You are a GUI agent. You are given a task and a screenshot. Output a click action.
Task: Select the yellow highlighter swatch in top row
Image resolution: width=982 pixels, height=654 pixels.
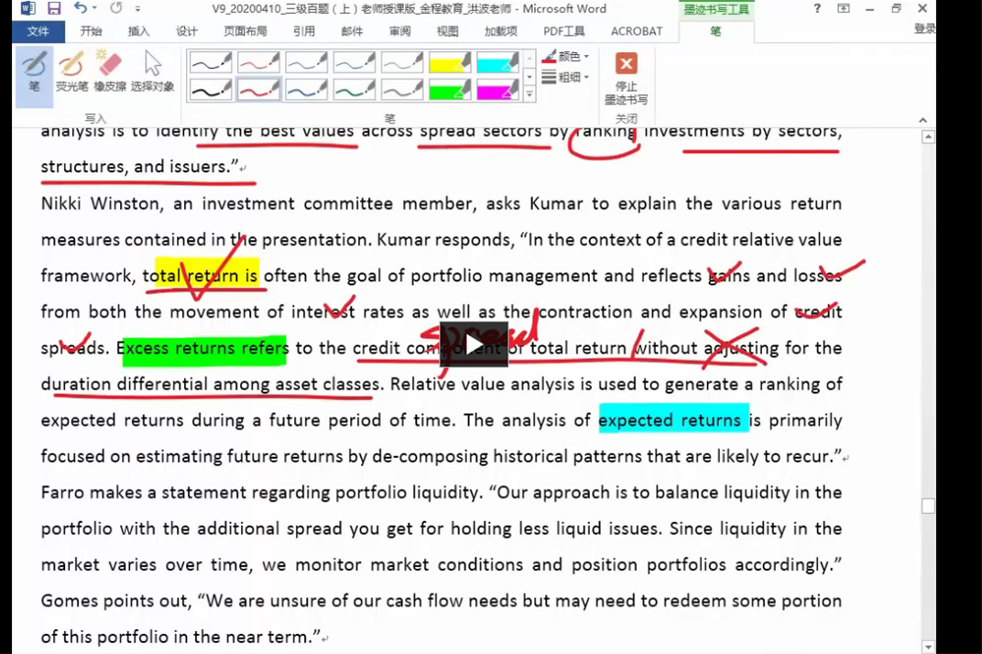coord(449,62)
